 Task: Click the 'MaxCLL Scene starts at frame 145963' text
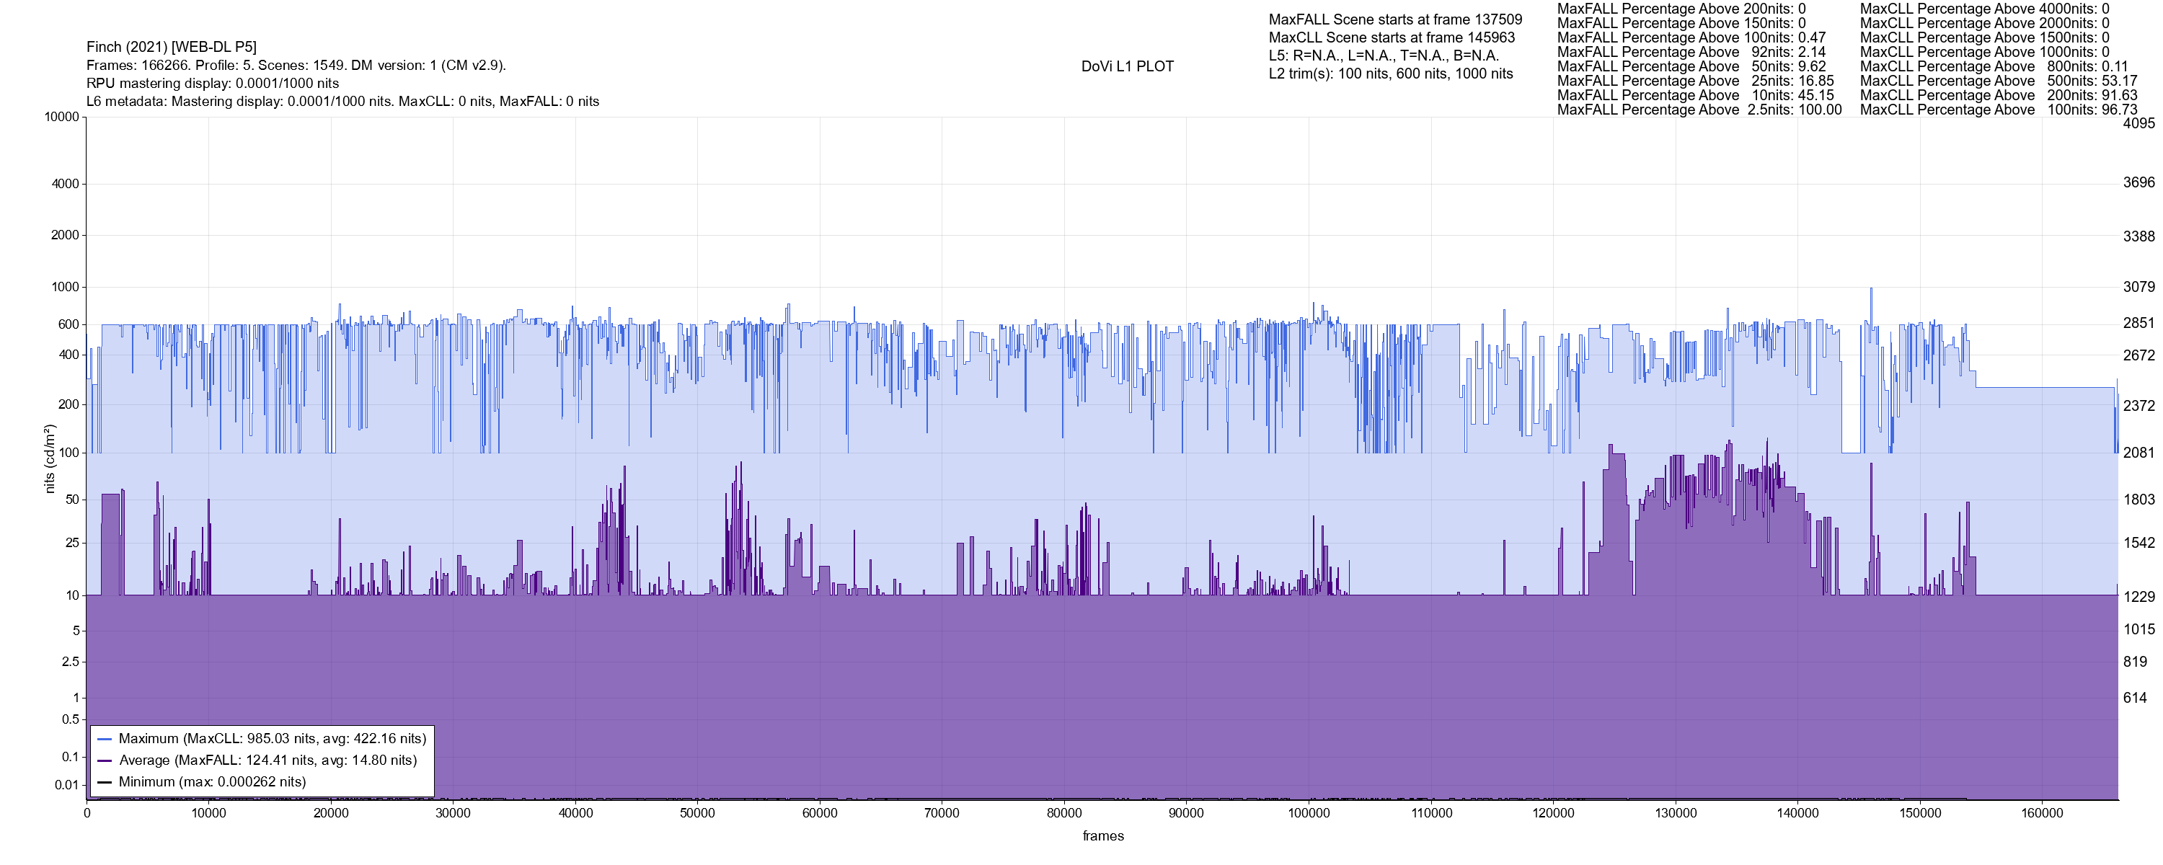coord(1392,37)
